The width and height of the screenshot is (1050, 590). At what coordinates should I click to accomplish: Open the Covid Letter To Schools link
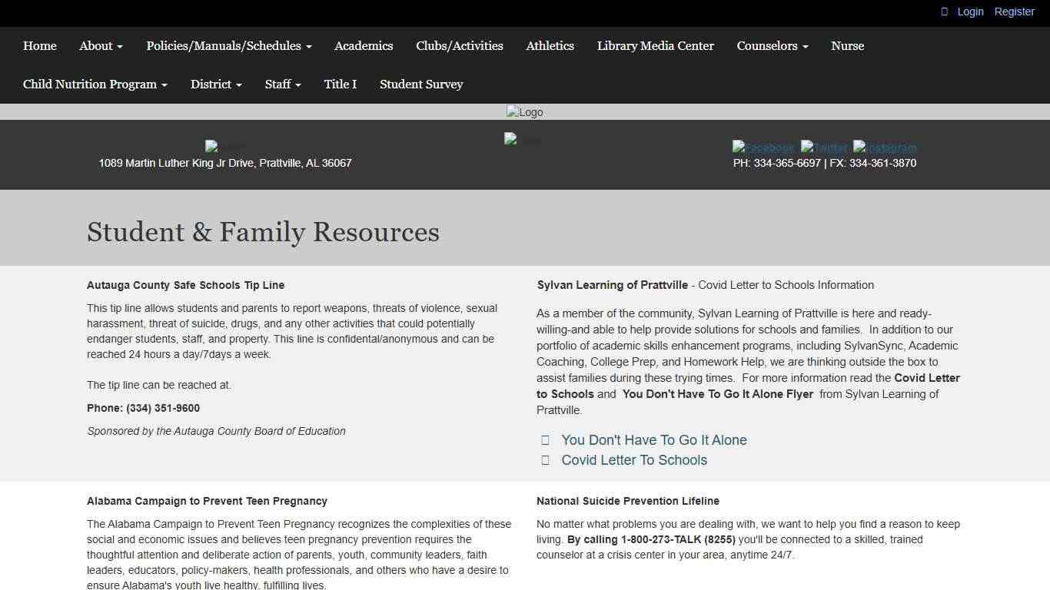point(633,459)
